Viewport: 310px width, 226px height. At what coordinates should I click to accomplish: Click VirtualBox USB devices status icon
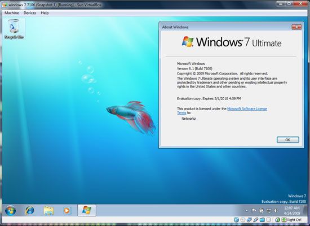tap(256, 220)
